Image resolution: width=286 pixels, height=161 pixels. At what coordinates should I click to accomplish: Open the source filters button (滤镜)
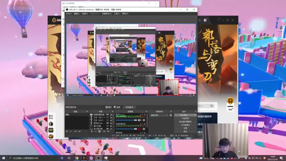[117, 107]
